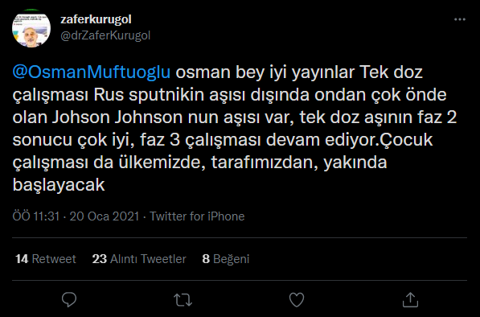Open the @drZaferKurugol handle link

[x=105, y=36]
